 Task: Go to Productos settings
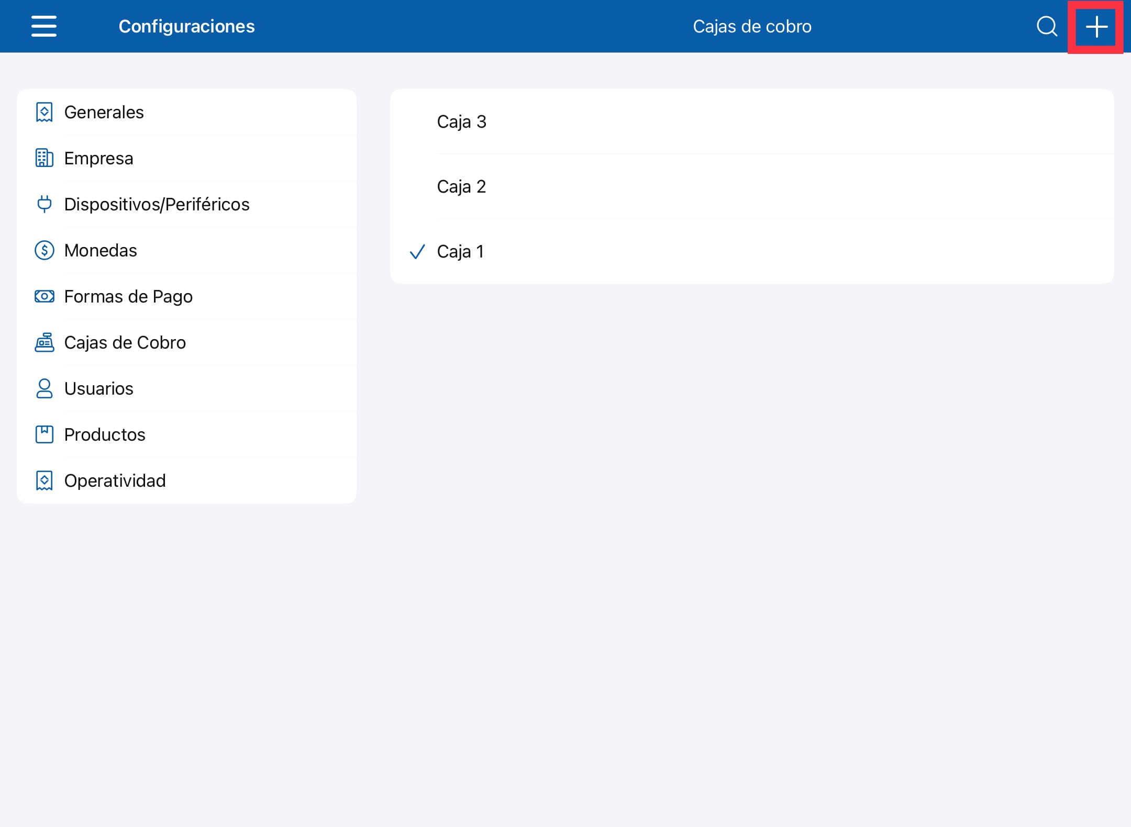[187, 434]
